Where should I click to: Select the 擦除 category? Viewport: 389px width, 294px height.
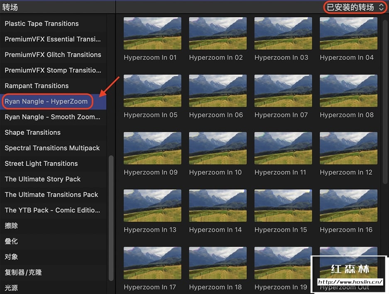point(53,226)
